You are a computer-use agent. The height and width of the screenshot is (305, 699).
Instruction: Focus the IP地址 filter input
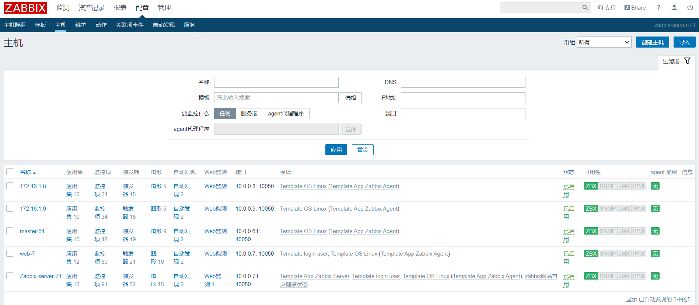click(463, 98)
